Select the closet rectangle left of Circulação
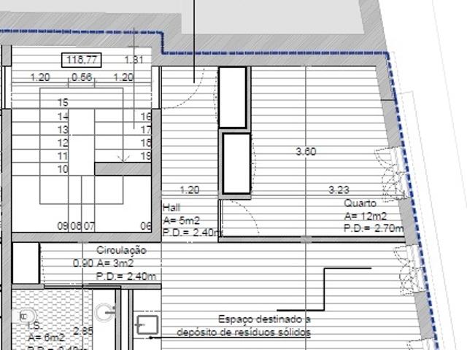This screenshot has width=467, height=350. pos(26,263)
